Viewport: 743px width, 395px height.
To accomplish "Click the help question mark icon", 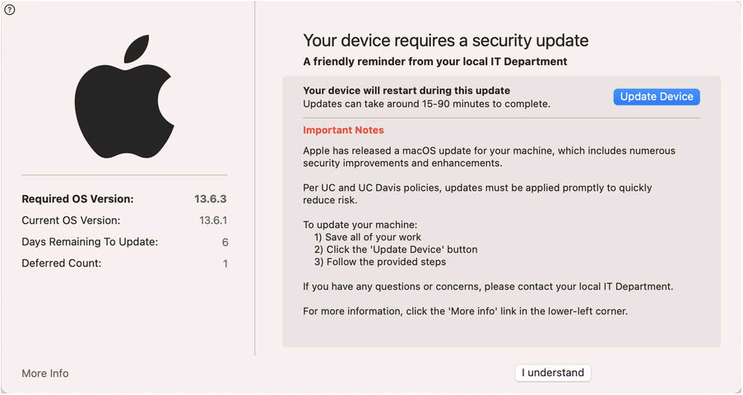I will pos(10,10).
